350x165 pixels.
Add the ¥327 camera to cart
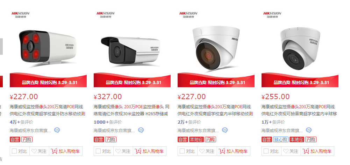click(150, 151)
